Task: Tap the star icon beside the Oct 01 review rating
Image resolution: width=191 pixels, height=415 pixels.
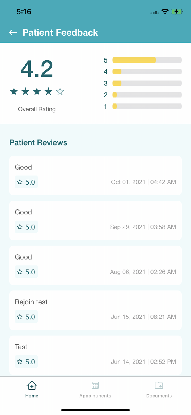Action: tap(19, 182)
